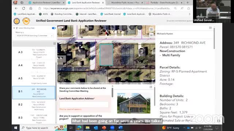Open the Standing Committee bookmark
Screen dimensions: 234x131
click(62, 14)
